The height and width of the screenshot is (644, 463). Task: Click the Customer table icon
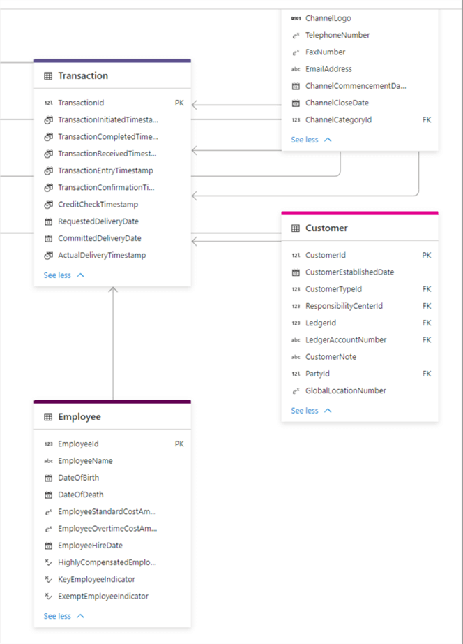(x=295, y=228)
